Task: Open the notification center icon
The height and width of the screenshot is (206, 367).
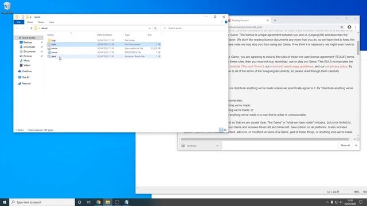Action: (x=361, y=202)
